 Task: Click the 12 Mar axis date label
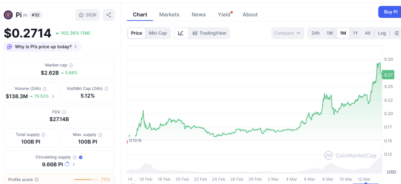(364, 179)
